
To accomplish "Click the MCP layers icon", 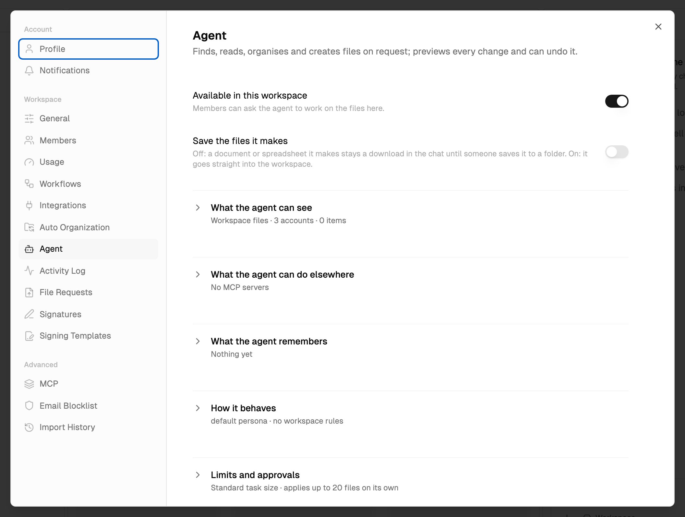I will (x=29, y=384).
